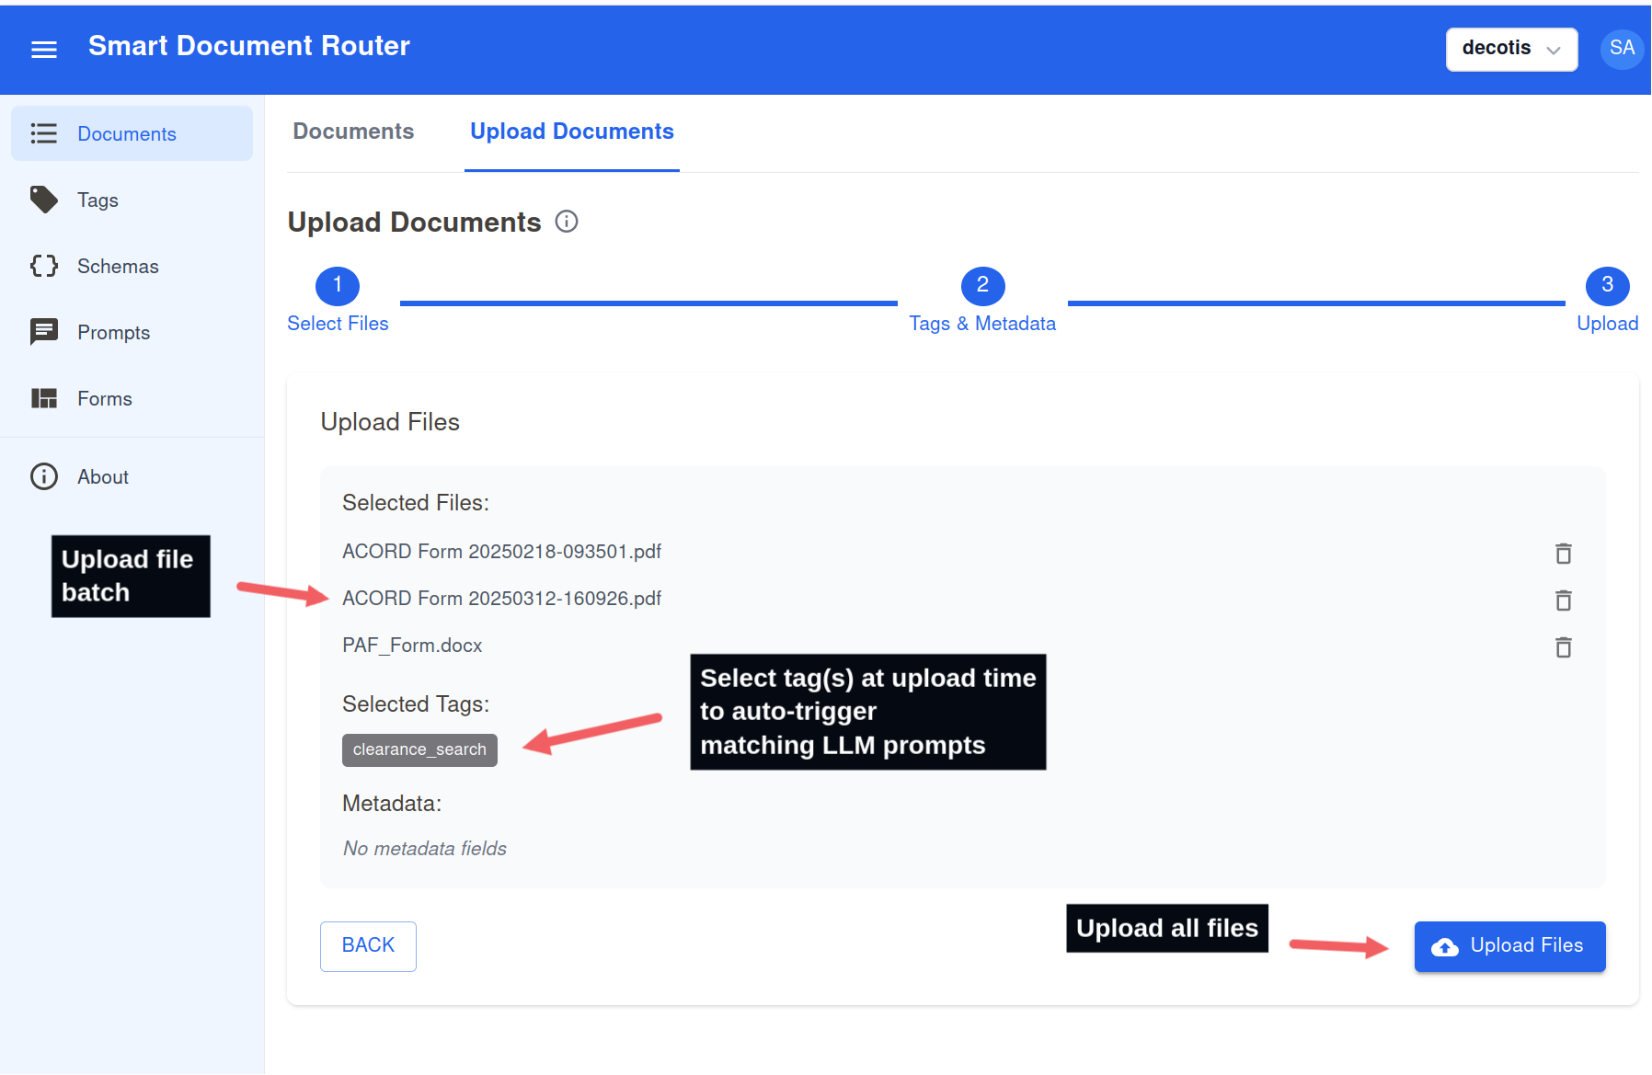This screenshot has height=1075, width=1652.
Task: Delete PAF_Form.docx using trash icon
Action: click(1563, 647)
